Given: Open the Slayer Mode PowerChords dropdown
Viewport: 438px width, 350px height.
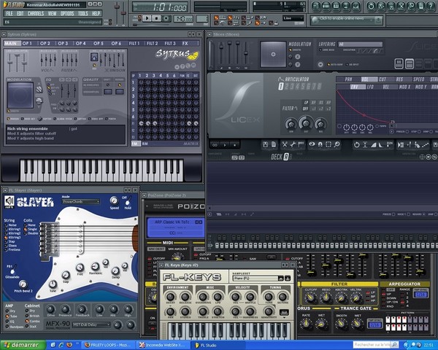Looking at the screenshot, I should tap(80, 201).
